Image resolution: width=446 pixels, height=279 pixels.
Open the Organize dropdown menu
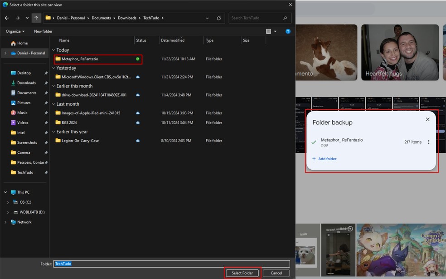(15, 31)
